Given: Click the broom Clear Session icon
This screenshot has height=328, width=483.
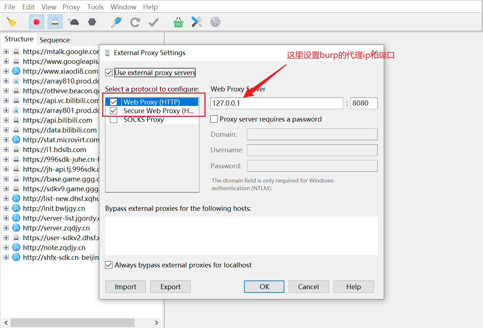Looking at the screenshot, I should click(x=12, y=22).
